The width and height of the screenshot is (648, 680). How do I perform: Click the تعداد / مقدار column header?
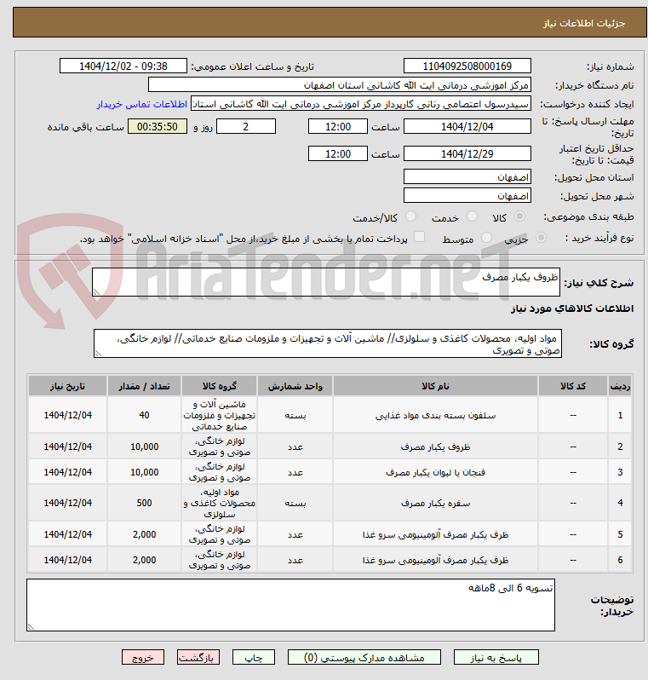pos(144,386)
